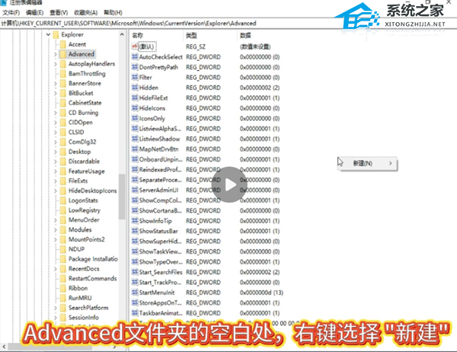This screenshot has height=352, width=457.
Task: Select the MountPoints2 tree folder
Action: 87,239
